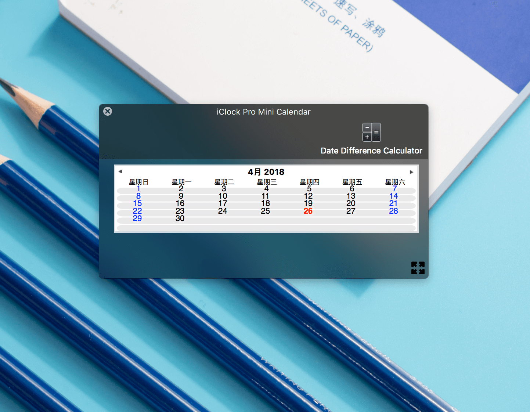The height and width of the screenshot is (412, 530).
Task: Select date 2 under 星期一
Action: (x=181, y=188)
